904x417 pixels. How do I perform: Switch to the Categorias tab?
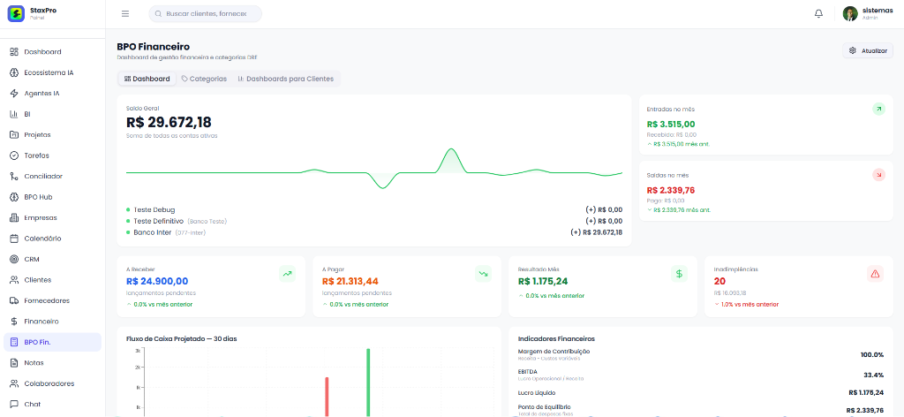204,79
